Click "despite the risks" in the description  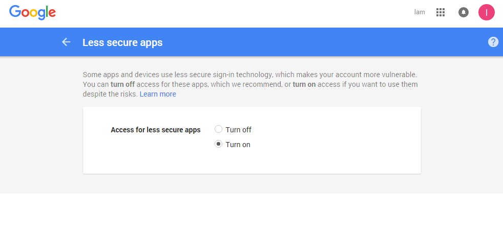(x=110, y=94)
